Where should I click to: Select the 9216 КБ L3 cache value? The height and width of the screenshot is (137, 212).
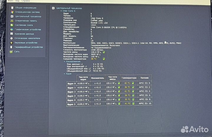click(x=97, y=71)
